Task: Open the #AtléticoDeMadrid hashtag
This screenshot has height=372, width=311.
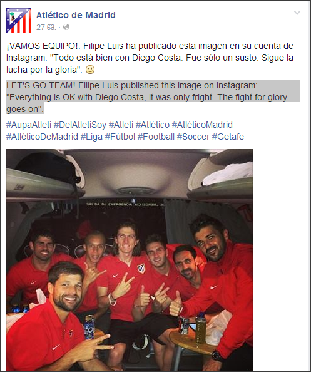Action: click(x=42, y=137)
